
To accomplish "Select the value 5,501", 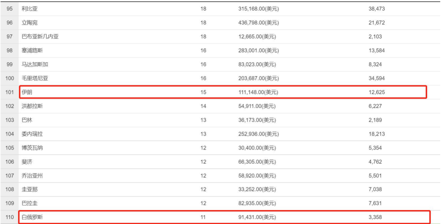I will tap(375, 176).
